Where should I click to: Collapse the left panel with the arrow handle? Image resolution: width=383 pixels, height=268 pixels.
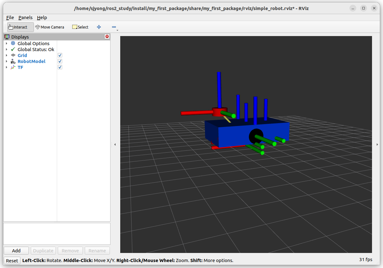115,145
